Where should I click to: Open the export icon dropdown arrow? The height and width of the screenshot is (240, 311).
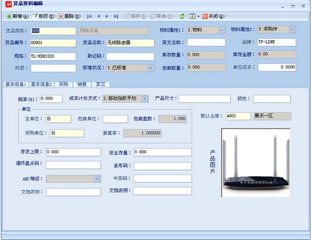pos(198,16)
